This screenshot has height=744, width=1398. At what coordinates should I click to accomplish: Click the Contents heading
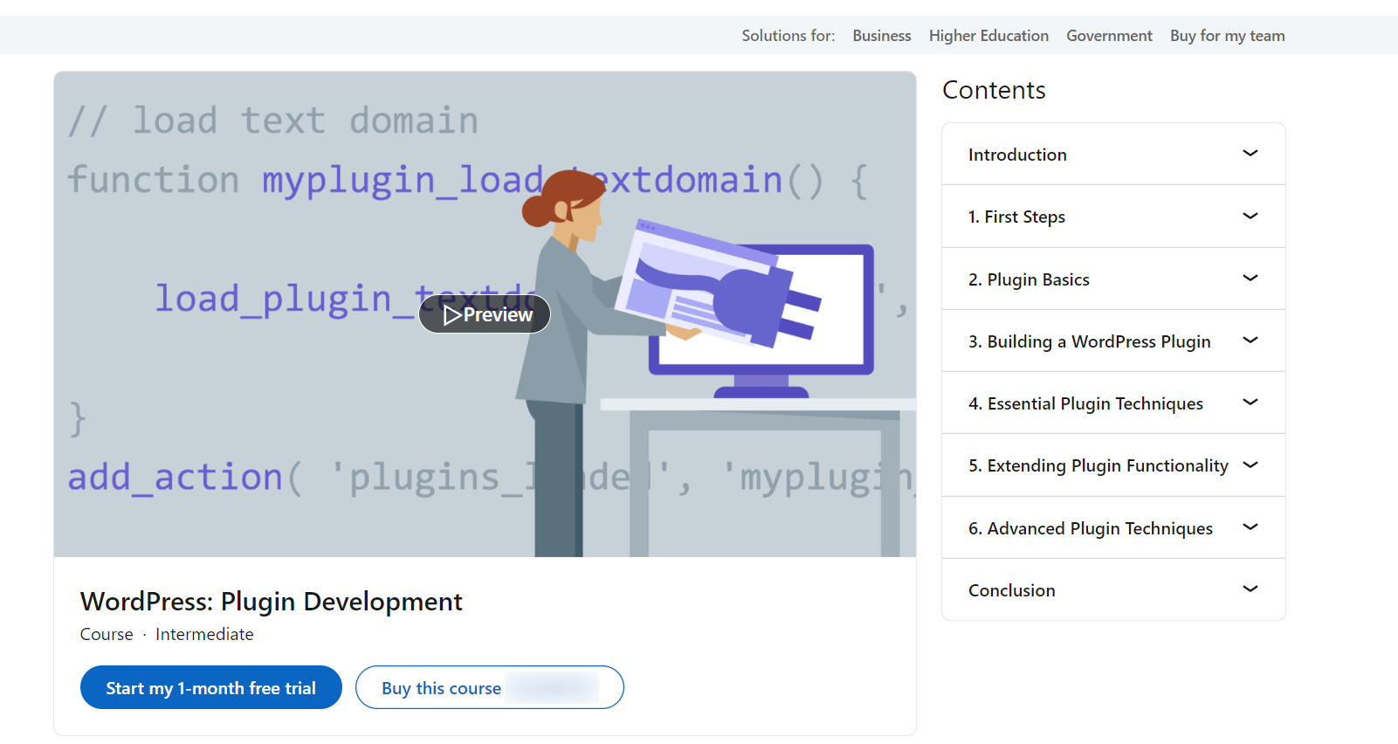tap(994, 90)
